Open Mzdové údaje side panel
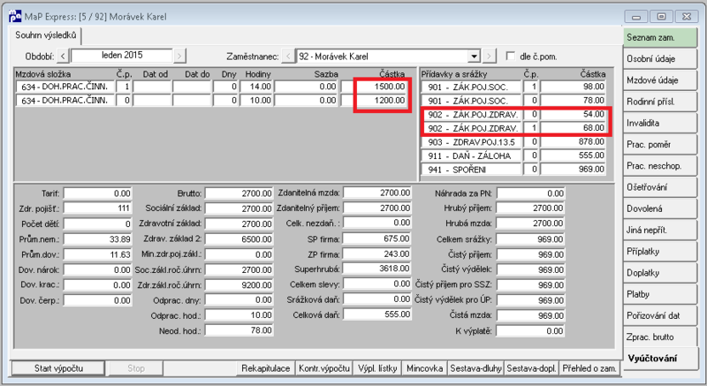Image resolution: width=707 pixels, height=386 pixels. point(659,80)
